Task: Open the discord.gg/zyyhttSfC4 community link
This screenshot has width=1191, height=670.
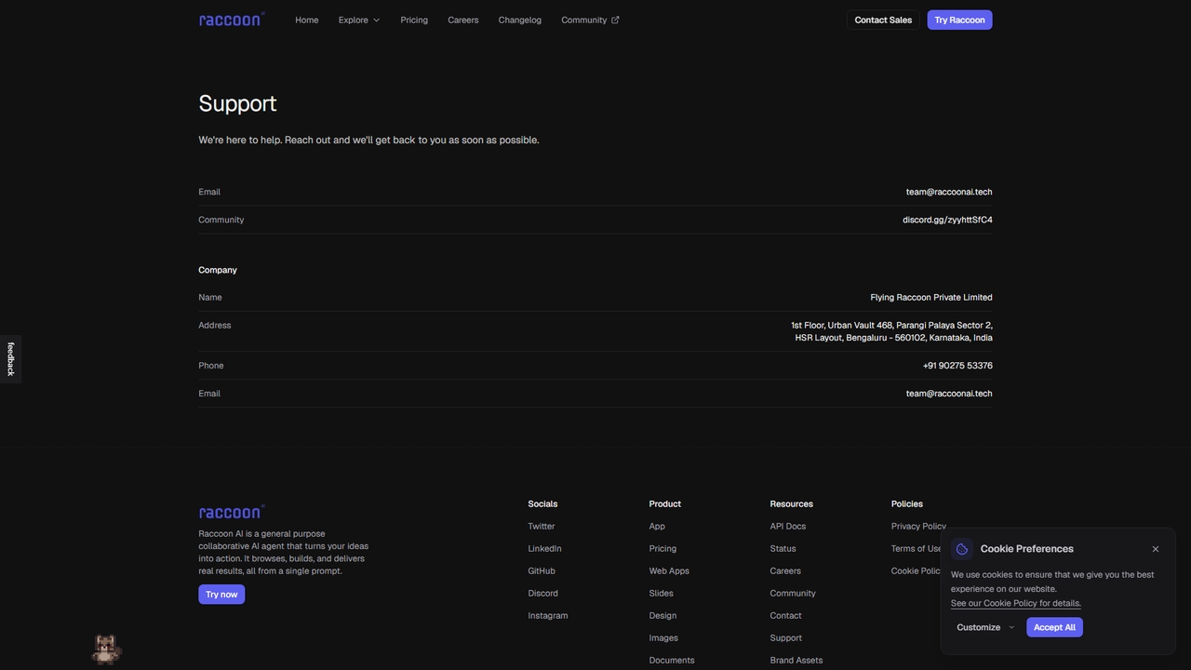Action: tap(947, 220)
